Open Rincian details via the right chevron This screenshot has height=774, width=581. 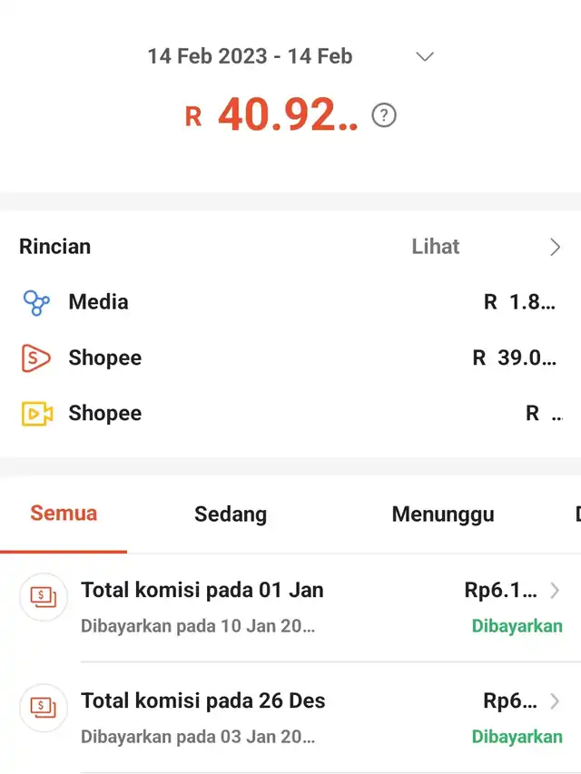(x=556, y=247)
